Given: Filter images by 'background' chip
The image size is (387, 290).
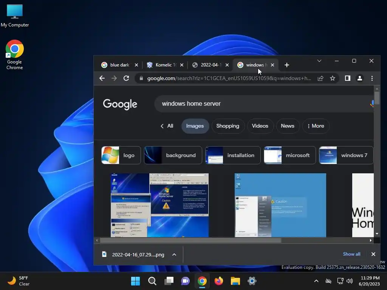Looking at the screenshot, I should [173, 155].
